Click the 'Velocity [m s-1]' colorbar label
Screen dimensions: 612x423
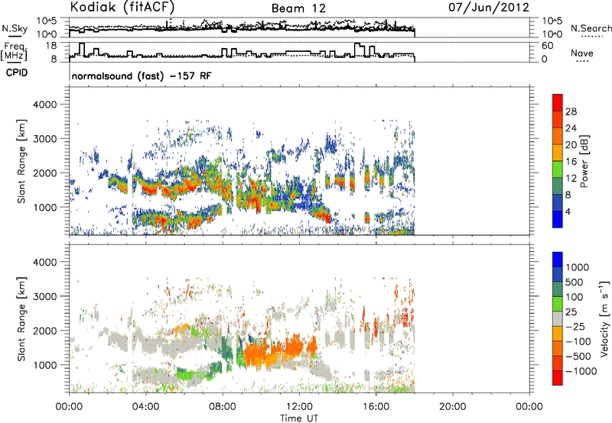pos(604,318)
